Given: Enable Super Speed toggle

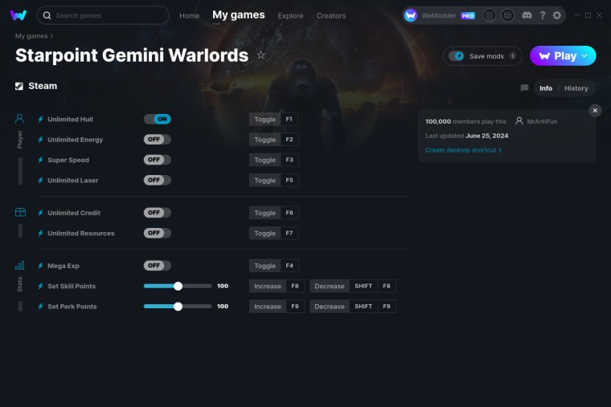Looking at the screenshot, I should tap(158, 160).
